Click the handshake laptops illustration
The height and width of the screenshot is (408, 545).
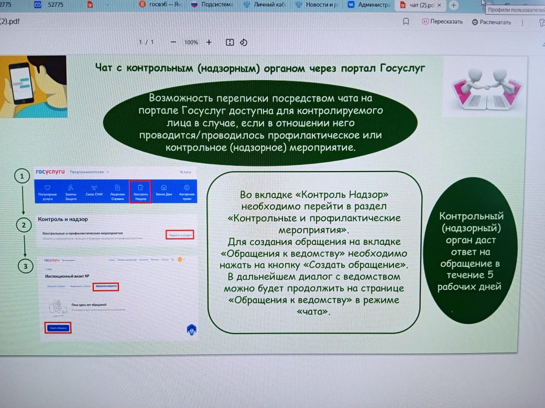click(x=485, y=87)
